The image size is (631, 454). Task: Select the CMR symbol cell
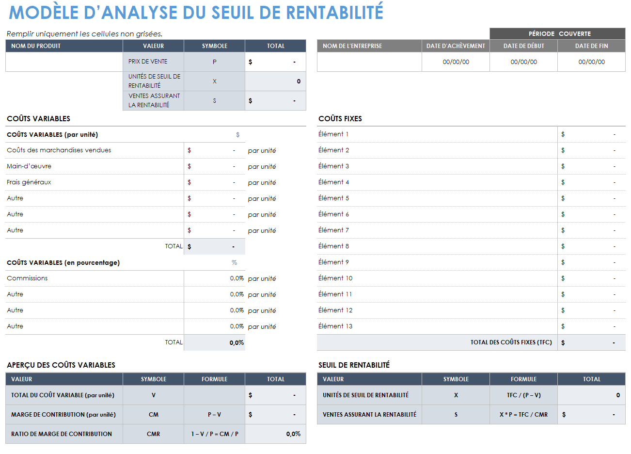(153, 434)
